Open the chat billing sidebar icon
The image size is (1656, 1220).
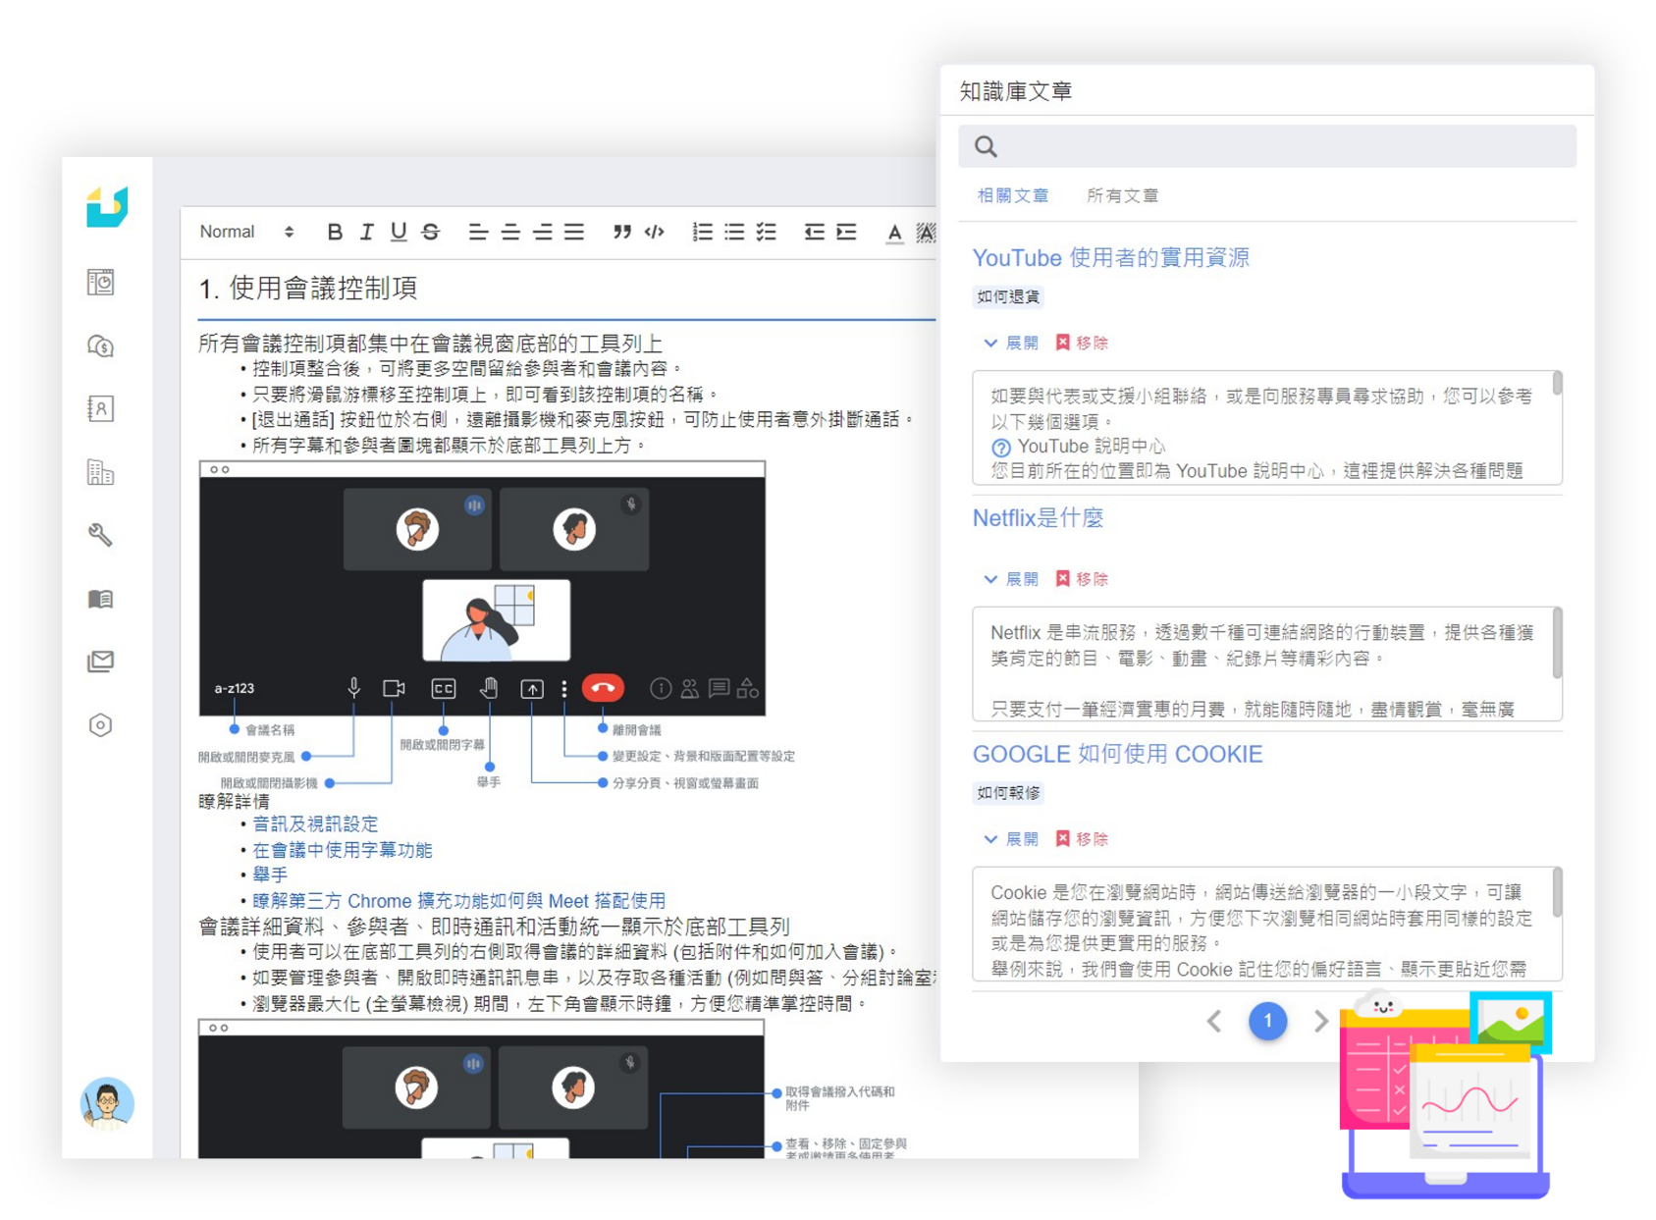100,345
